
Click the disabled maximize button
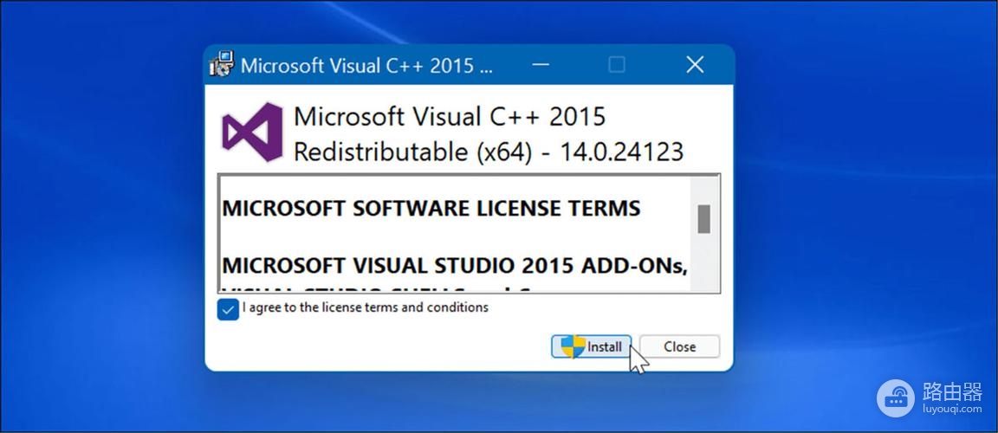click(x=617, y=65)
